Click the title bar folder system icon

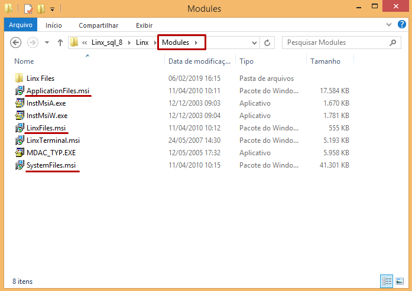tap(9, 8)
